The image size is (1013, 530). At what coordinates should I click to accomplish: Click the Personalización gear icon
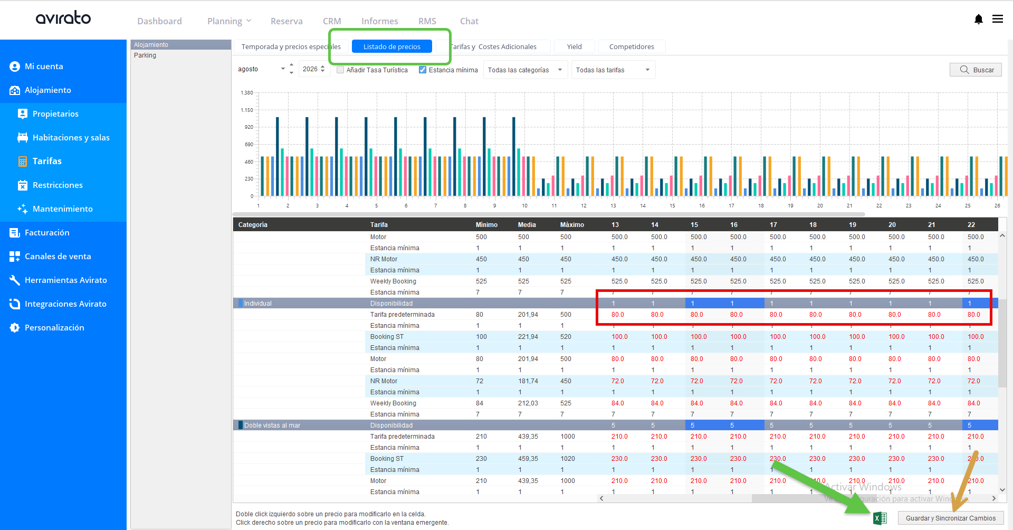(x=15, y=328)
